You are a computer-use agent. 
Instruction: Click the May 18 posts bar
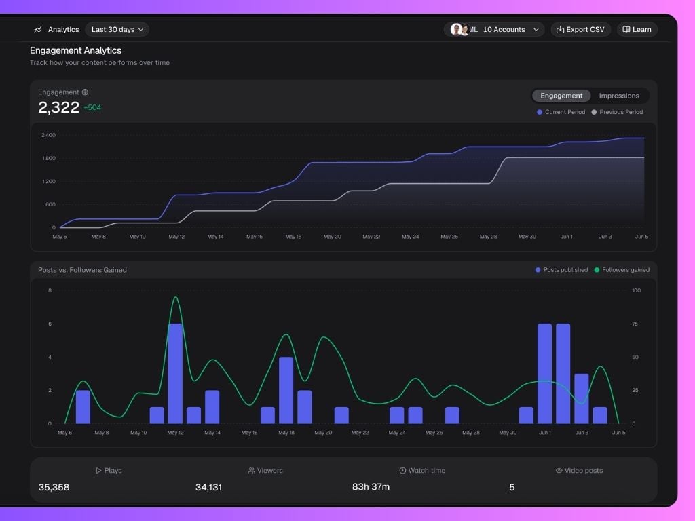tap(286, 390)
